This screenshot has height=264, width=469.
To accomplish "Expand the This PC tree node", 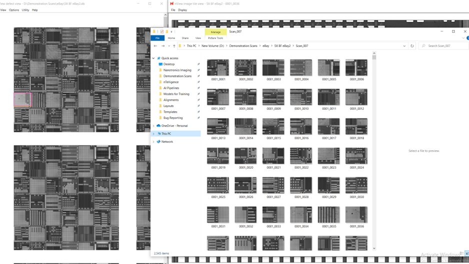I will [x=153, y=134].
